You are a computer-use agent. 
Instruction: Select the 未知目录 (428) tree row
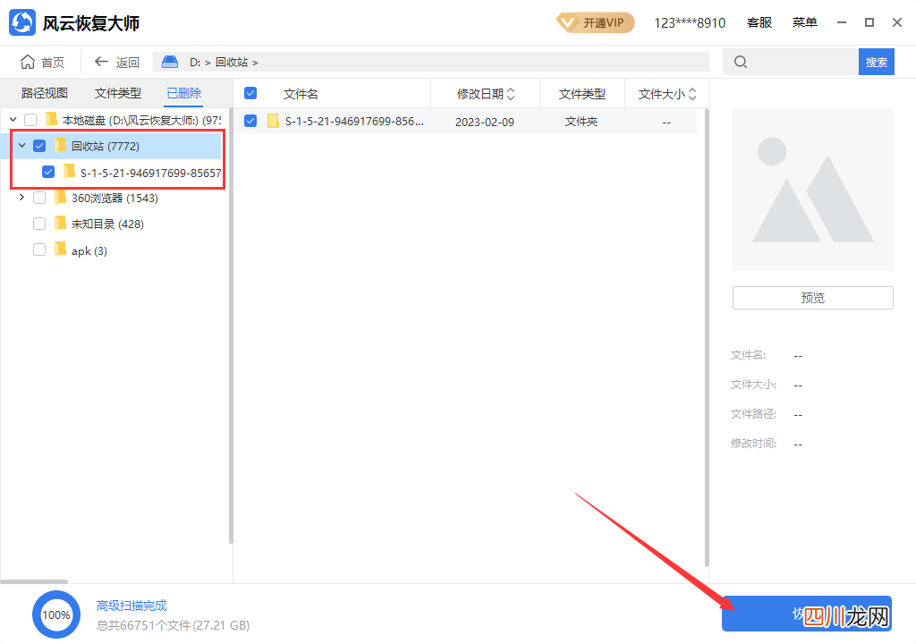point(111,224)
